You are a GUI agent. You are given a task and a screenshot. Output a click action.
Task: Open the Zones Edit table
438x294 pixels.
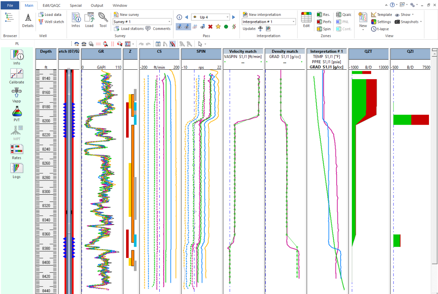pos(306,20)
